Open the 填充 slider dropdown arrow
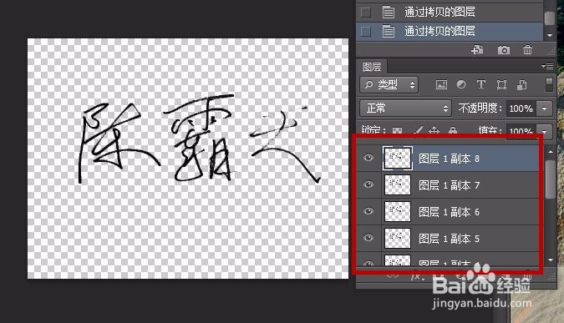564x323 pixels. pyautogui.click(x=545, y=132)
